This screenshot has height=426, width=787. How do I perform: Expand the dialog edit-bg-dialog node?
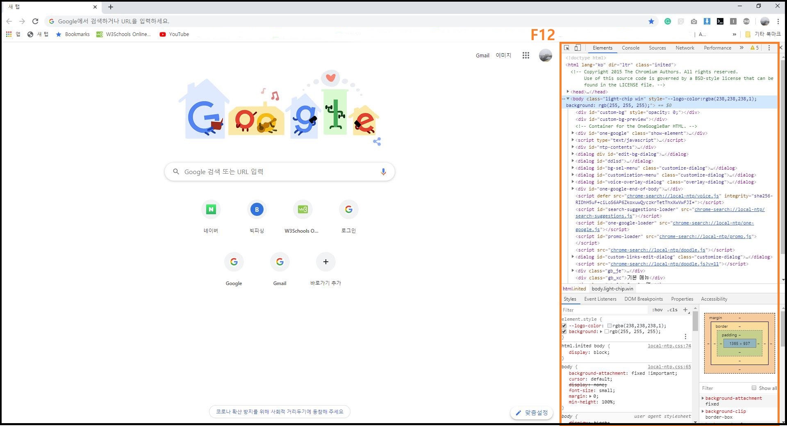tap(573, 154)
